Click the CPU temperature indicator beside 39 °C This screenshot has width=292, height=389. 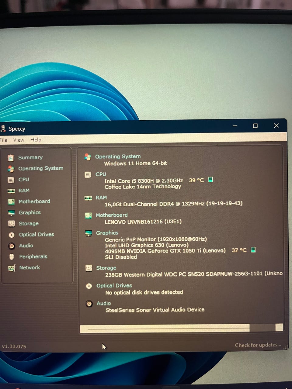[x=210, y=180]
